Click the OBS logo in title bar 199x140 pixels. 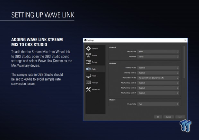point(85,40)
